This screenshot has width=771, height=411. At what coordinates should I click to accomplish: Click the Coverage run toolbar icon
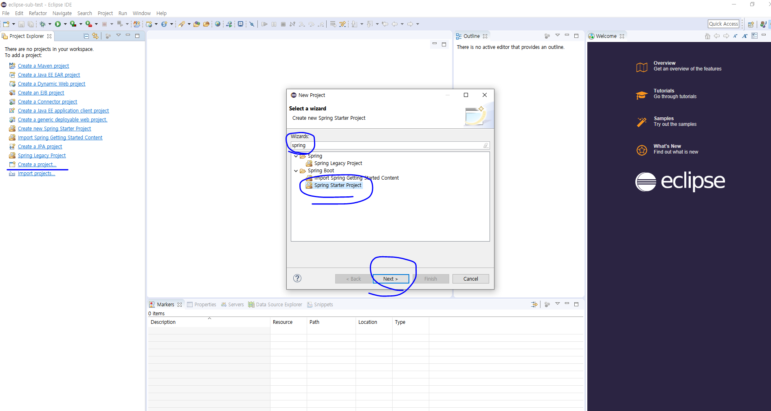[x=73, y=24]
